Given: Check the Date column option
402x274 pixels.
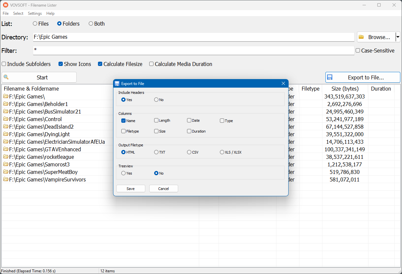Looking at the screenshot, I should [189, 120].
